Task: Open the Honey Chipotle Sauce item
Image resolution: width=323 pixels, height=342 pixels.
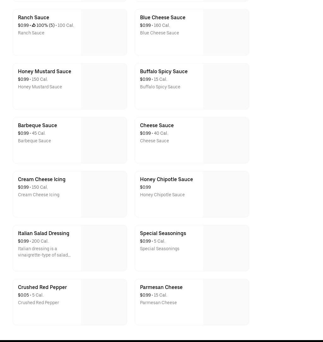Action: pos(166,179)
